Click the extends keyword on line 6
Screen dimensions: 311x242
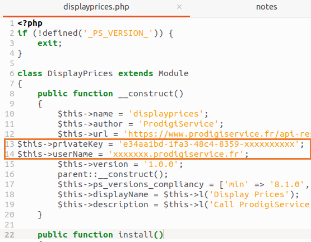[x=136, y=73]
